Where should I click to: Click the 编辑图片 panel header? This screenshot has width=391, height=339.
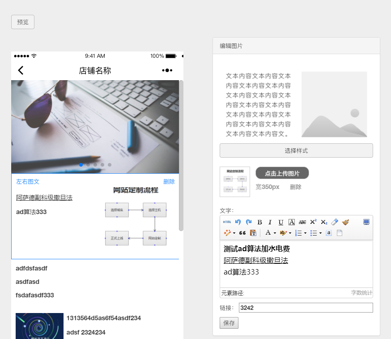(x=296, y=46)
